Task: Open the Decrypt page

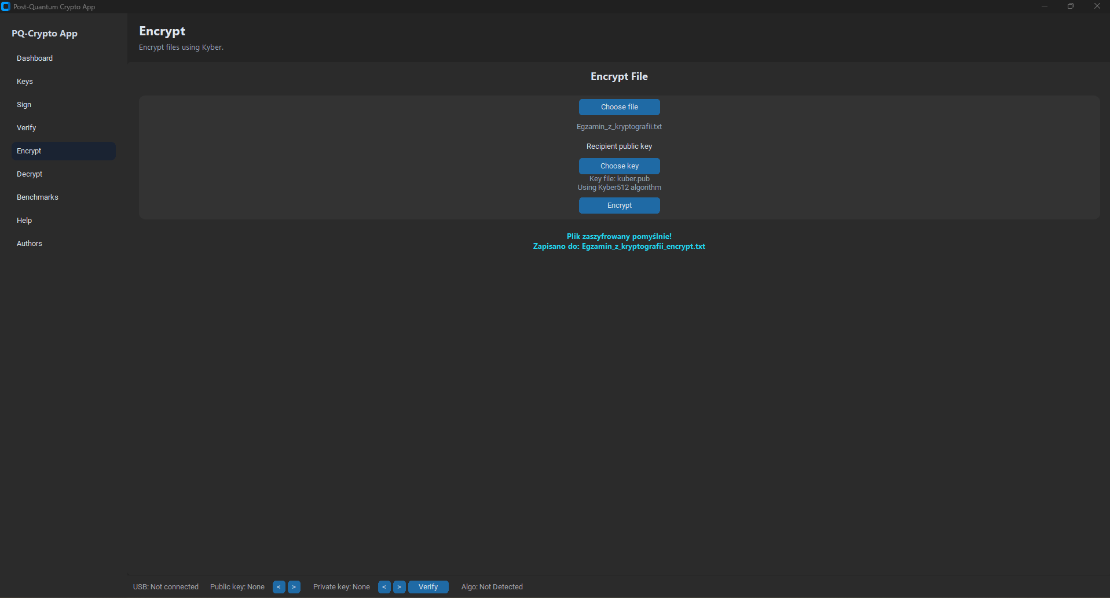Action: click(30, 174)
